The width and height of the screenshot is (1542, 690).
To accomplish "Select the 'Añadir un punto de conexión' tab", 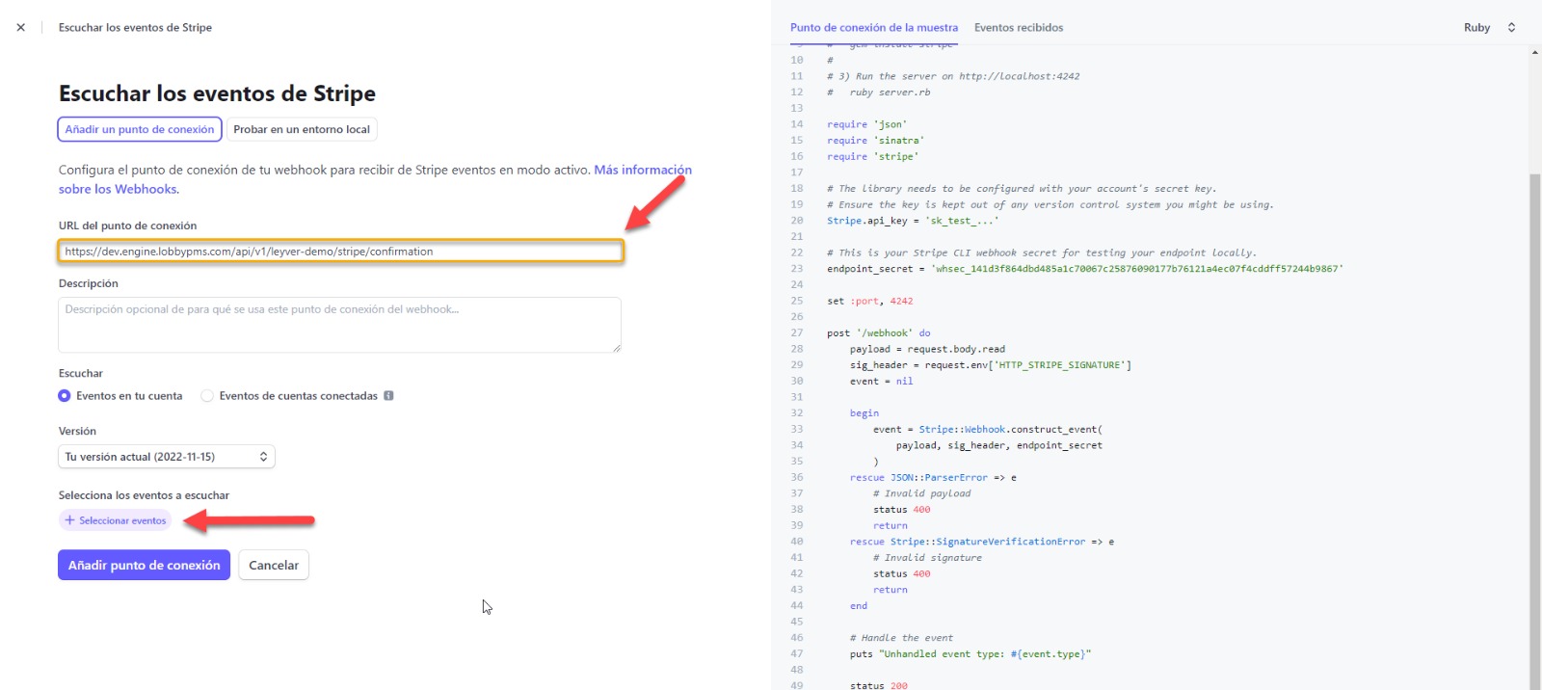I will (x=140, y=129).
